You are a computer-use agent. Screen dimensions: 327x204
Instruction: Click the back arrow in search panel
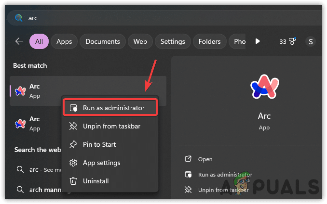[x=19, y=41]
